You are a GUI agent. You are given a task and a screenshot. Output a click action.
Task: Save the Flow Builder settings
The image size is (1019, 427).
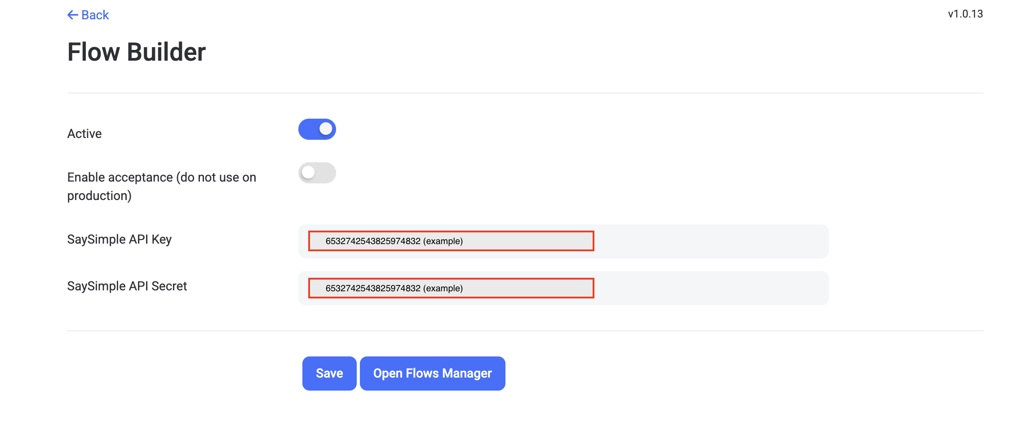pyautogui.click(x=329, y=373)
